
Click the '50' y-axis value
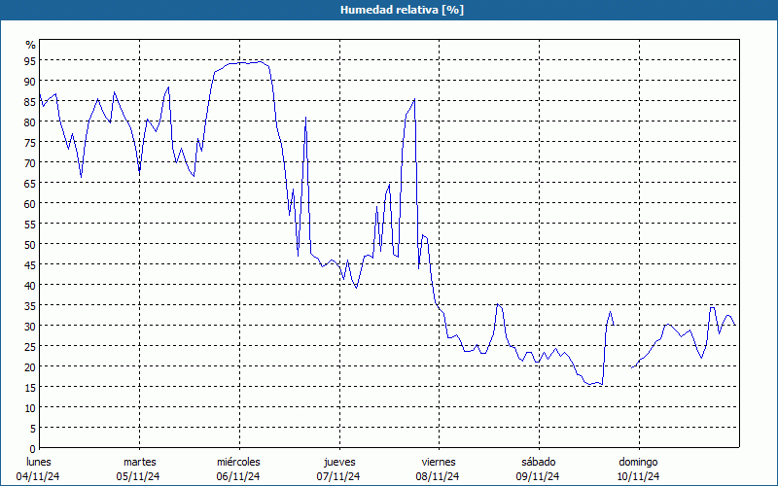click(x=30, y=244)
